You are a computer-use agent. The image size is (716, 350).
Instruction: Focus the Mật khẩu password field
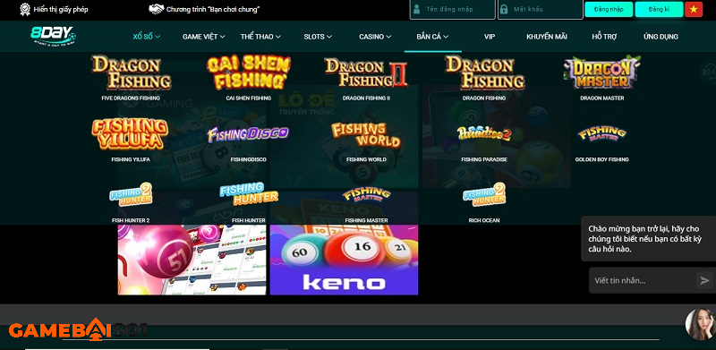[541, 9]
